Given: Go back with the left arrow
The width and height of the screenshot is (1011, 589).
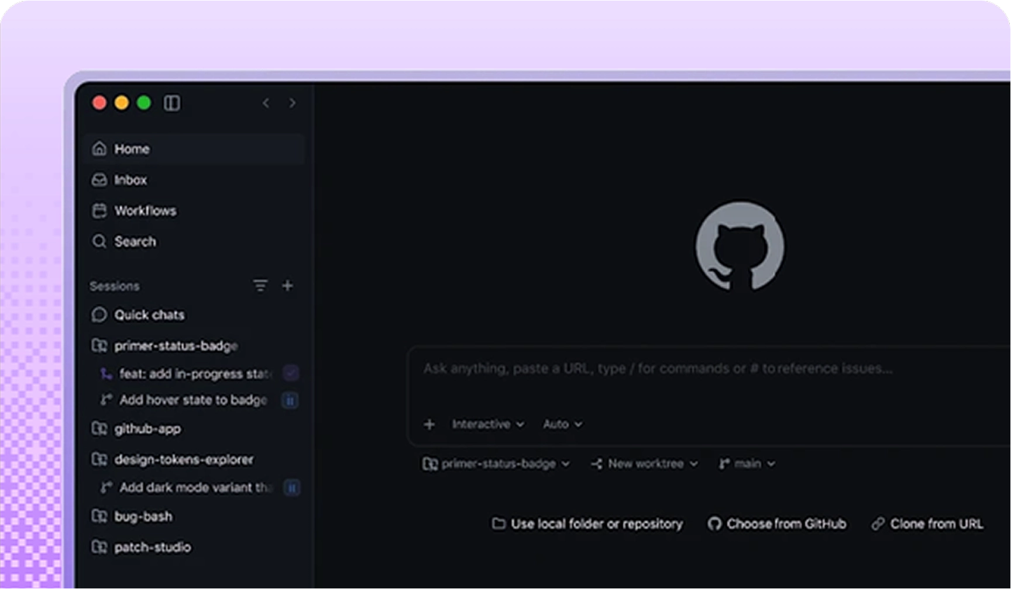Looking at the screenshot, I should [266, 103].
